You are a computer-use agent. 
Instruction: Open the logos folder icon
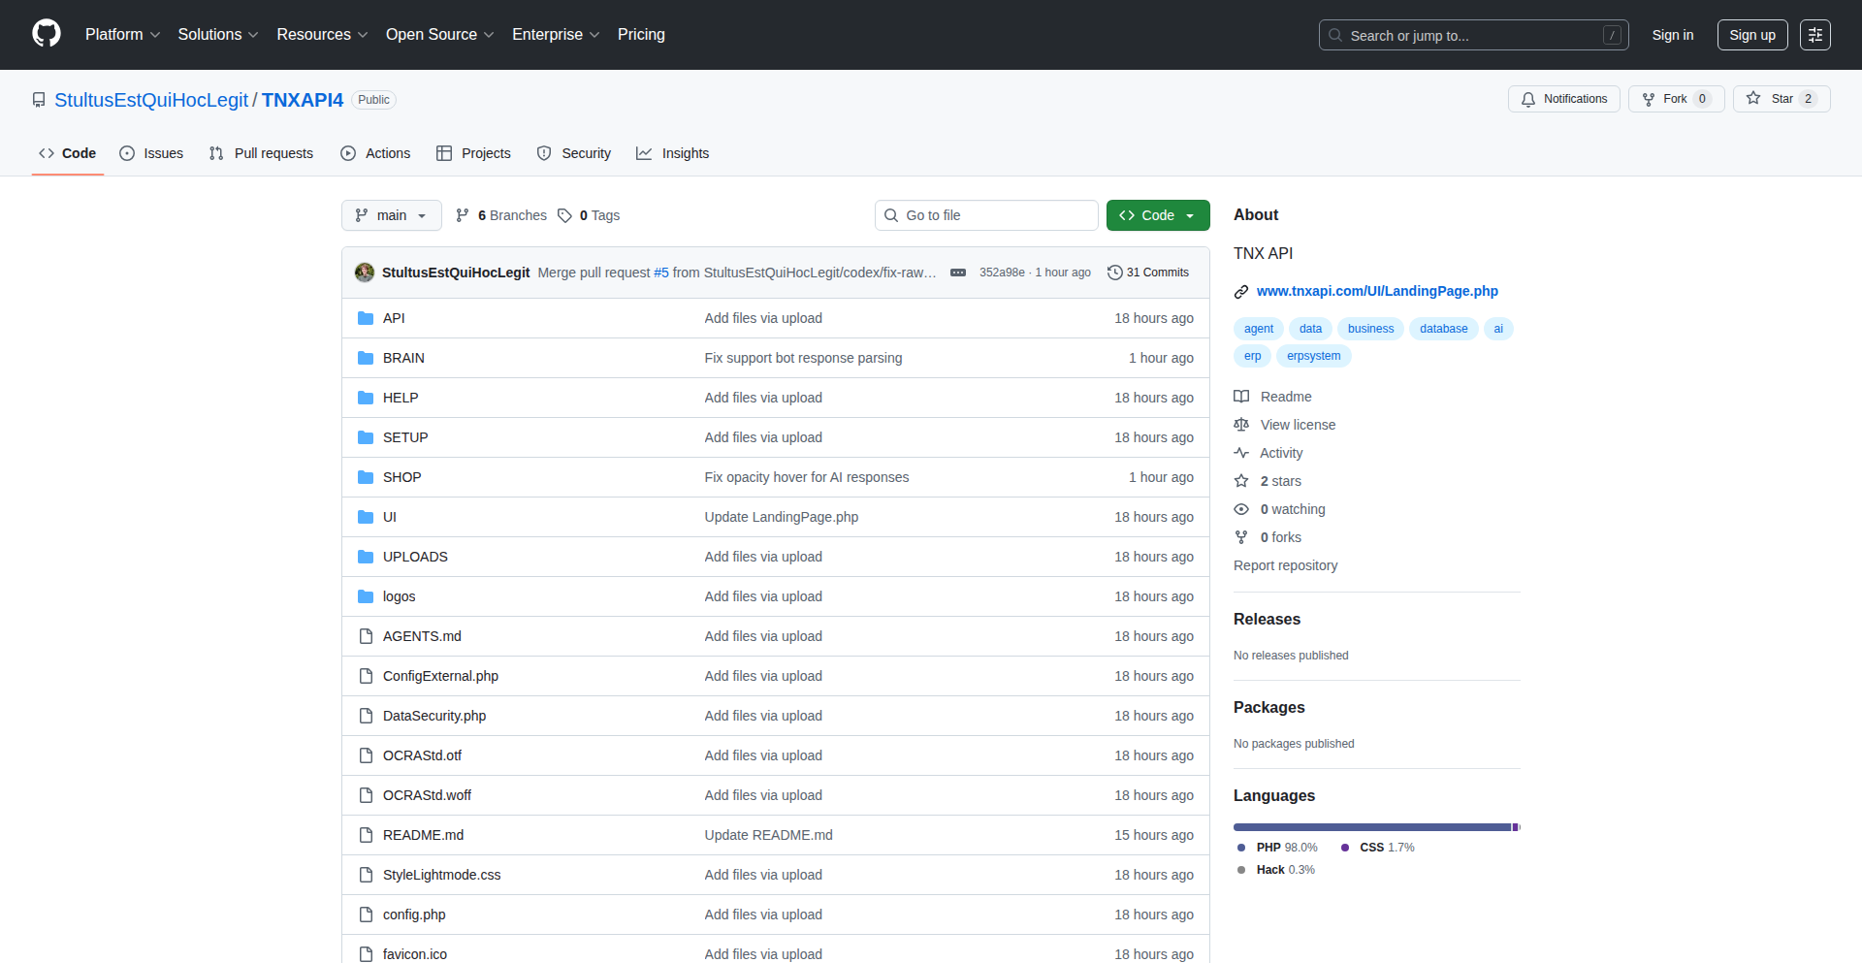point(366,596)
